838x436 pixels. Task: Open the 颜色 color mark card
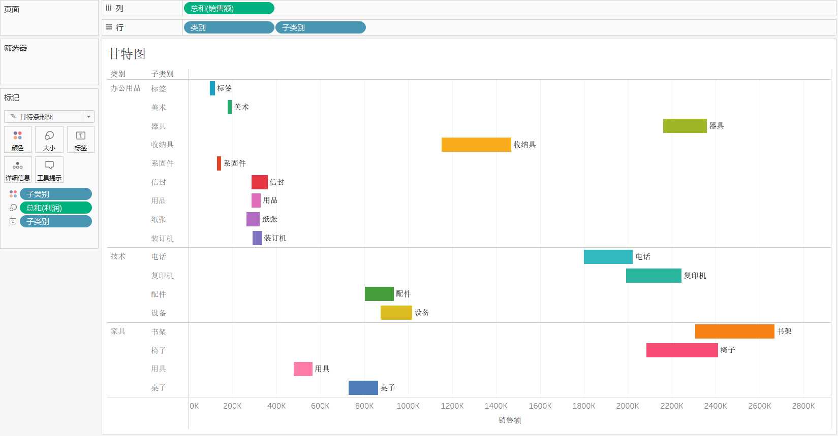pyautogui.click(x=18, y=140)
